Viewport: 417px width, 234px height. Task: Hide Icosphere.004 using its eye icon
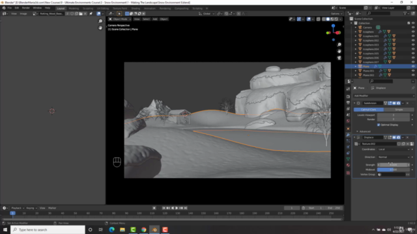point(413,49)
